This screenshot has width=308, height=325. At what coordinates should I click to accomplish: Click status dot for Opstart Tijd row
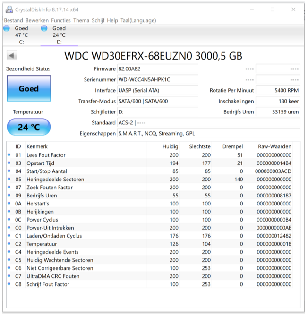9,163
